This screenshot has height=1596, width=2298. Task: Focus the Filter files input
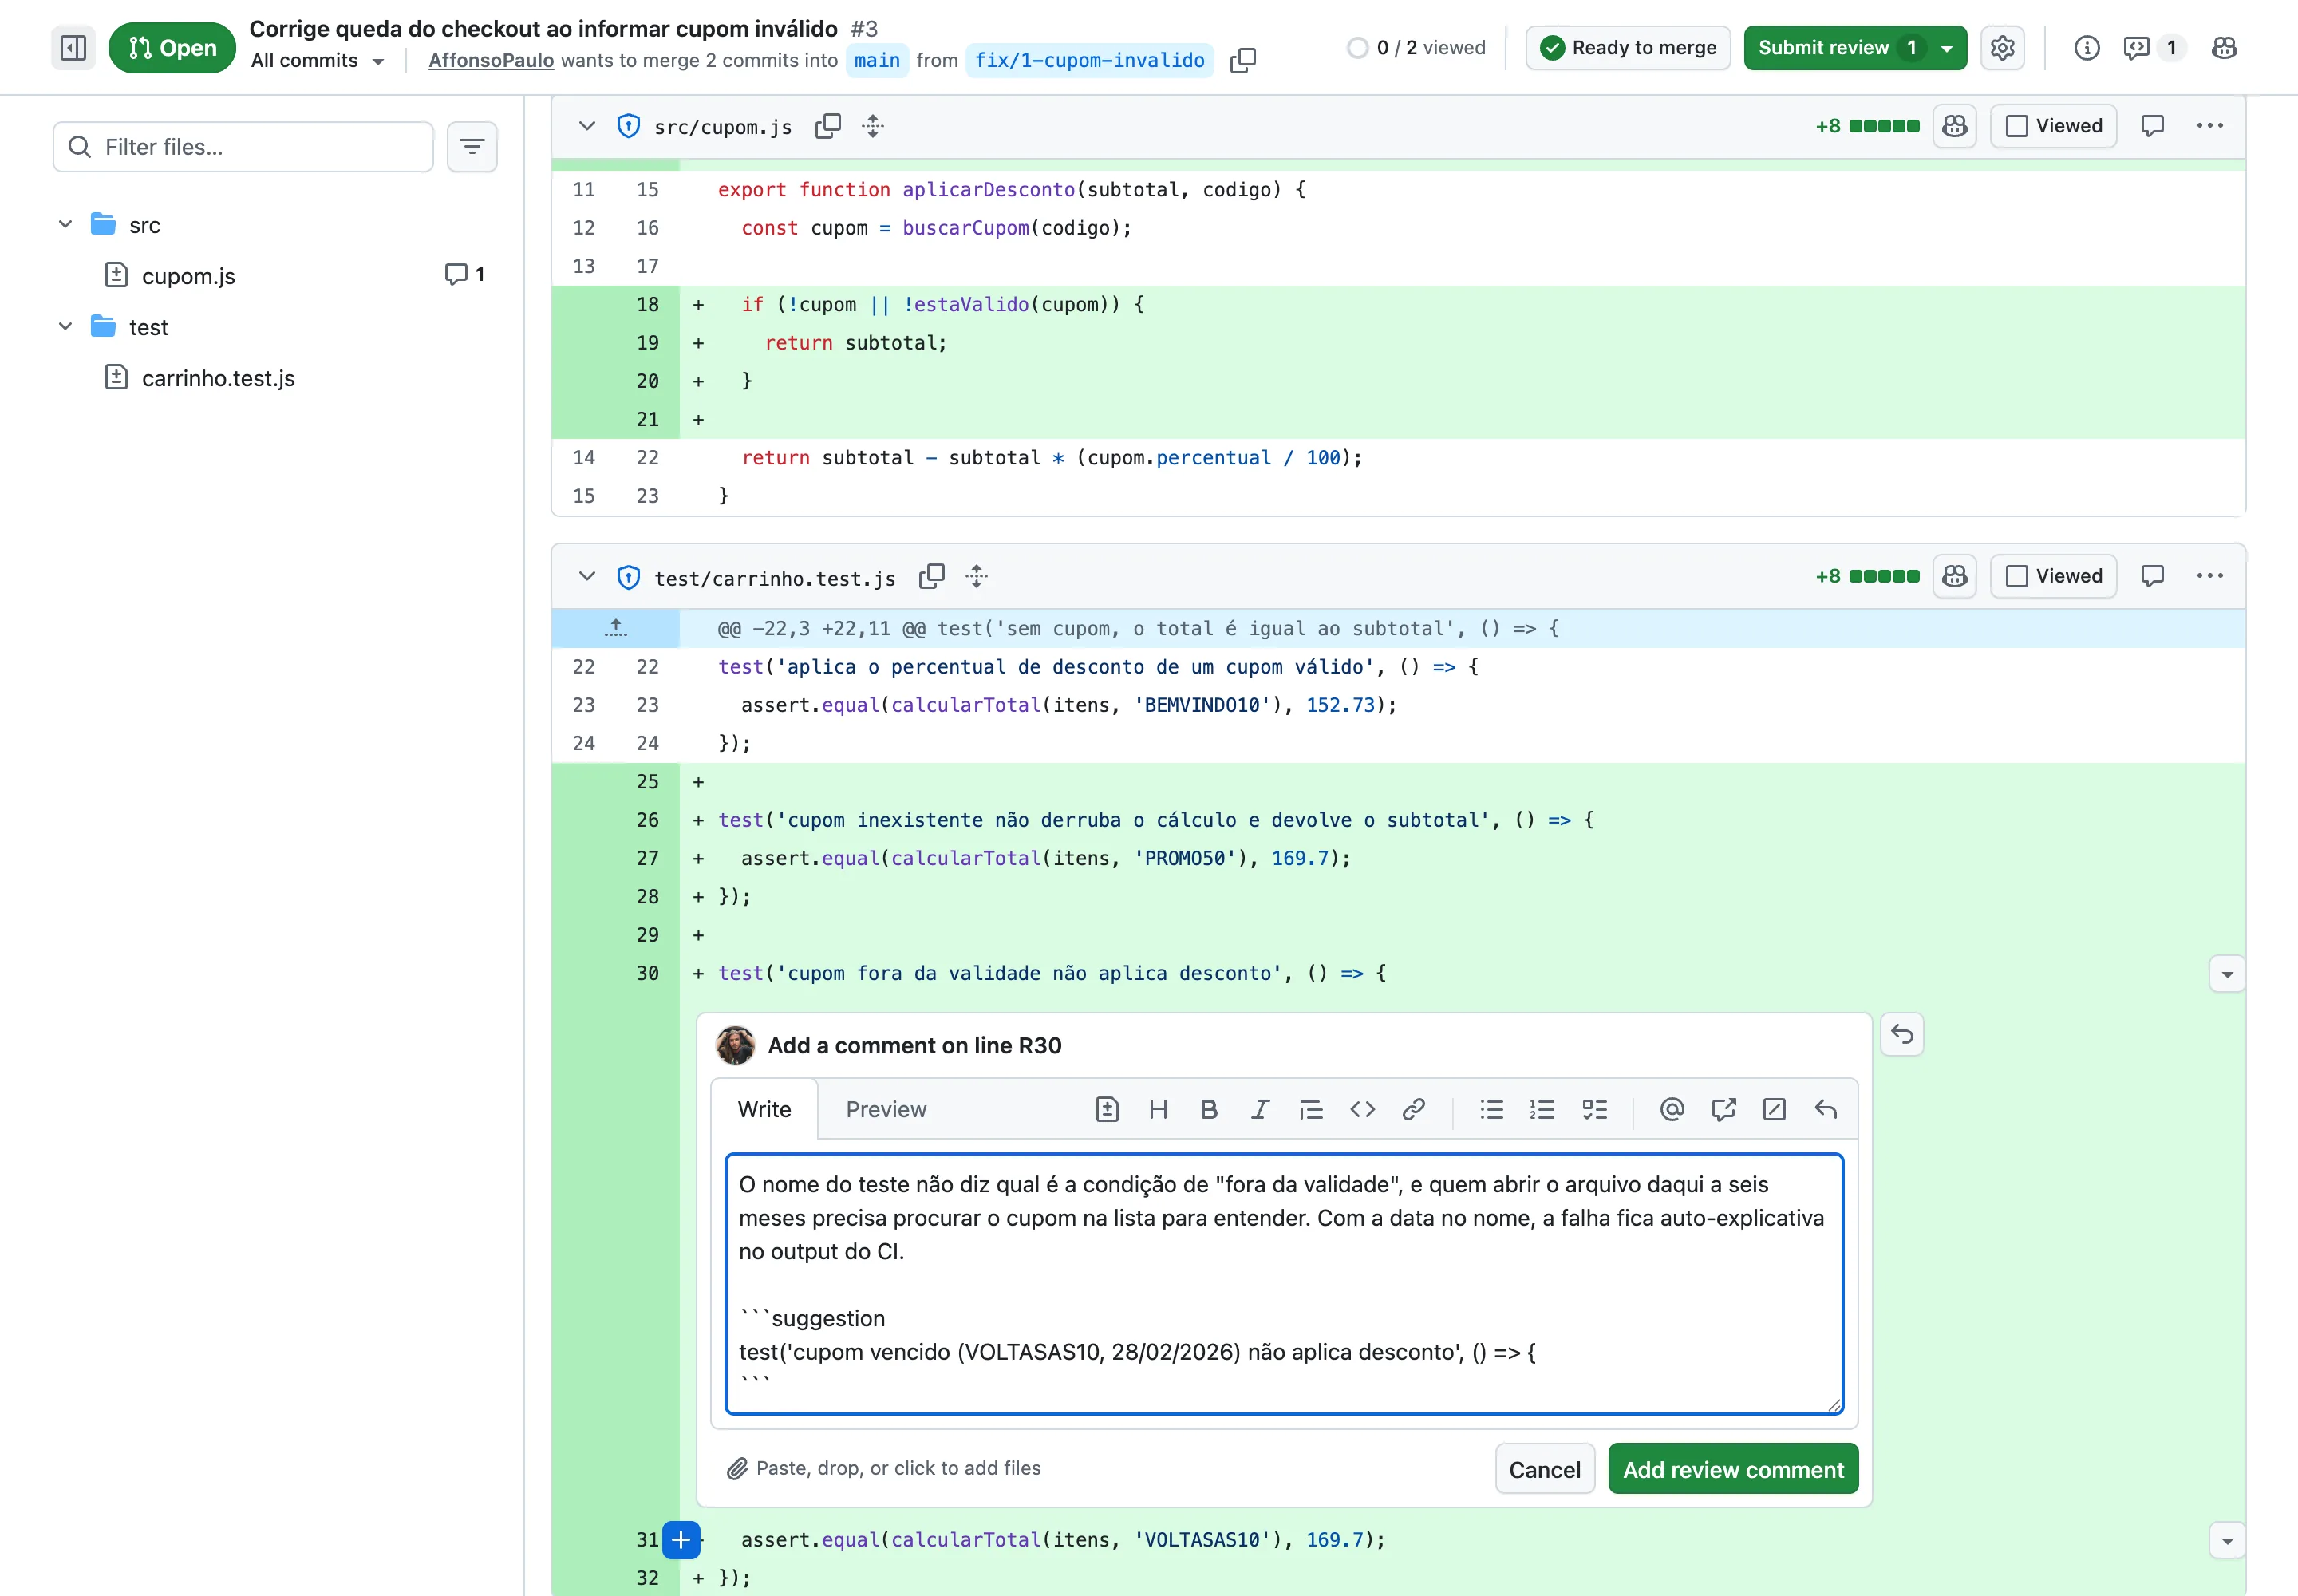243,147
